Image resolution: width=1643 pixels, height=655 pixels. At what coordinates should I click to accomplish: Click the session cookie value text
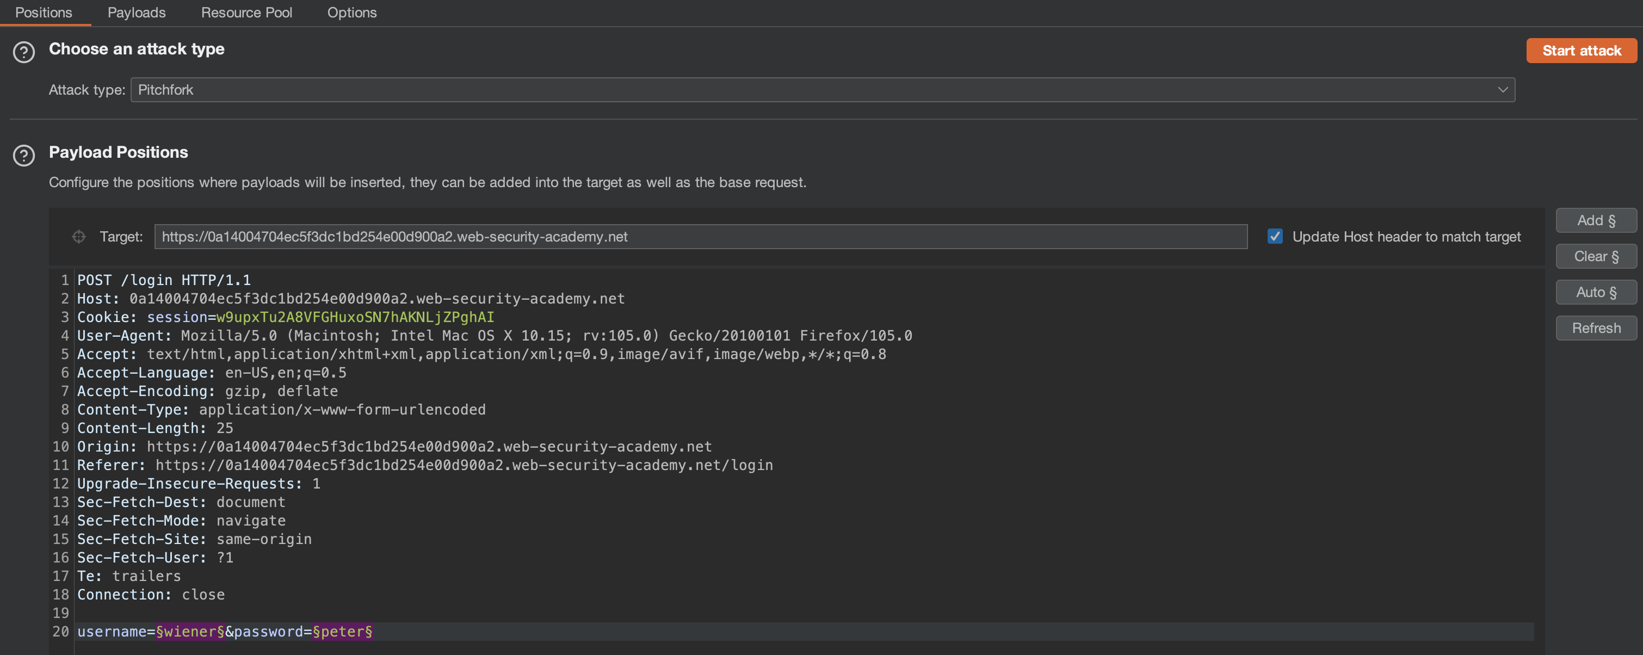tap(355, 317)
